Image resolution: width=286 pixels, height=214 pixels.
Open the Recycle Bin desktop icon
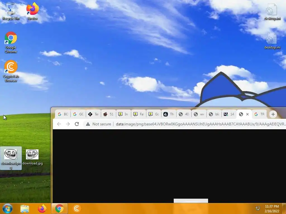coord(11,11)
